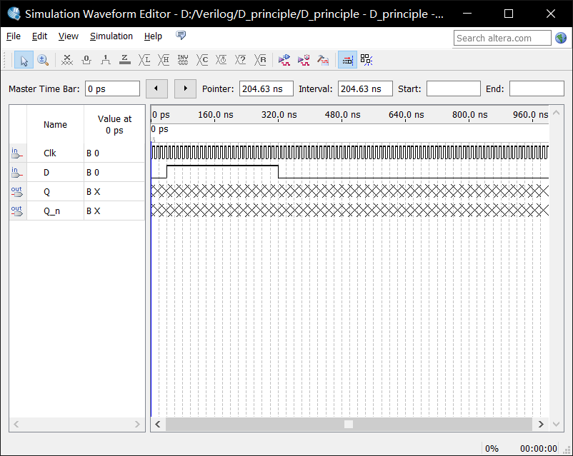Open the Help menu
The height and width of the screenshot is (456, 573).
coord(153,36)
